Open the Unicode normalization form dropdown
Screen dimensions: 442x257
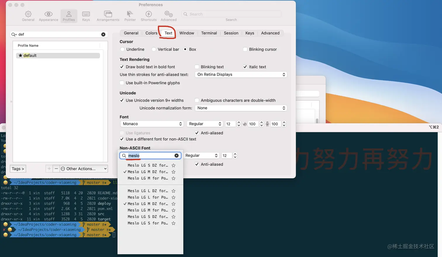[241, 108]
